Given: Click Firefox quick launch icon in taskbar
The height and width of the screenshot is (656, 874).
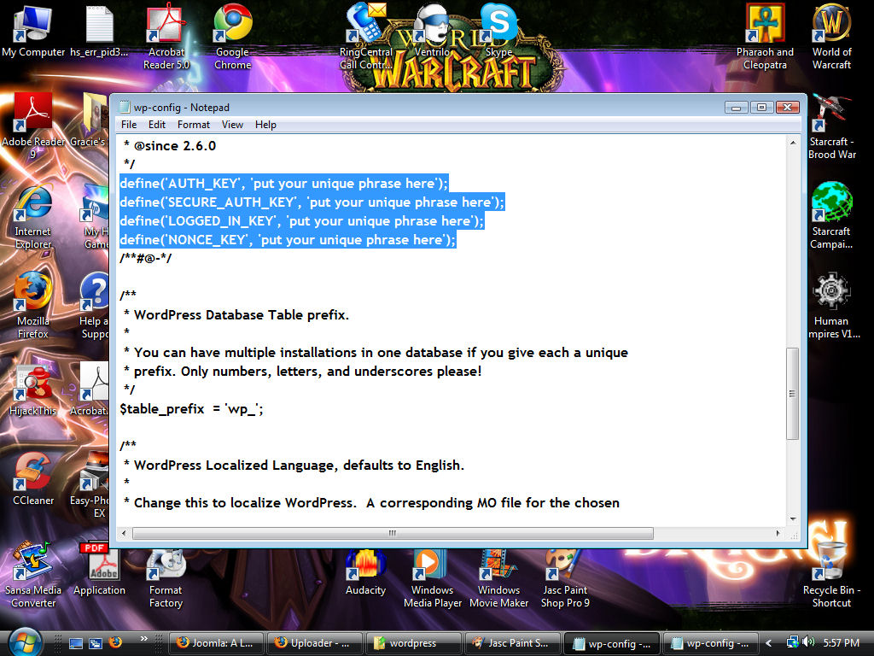Looking at the screenshot, I should [115, 642].
